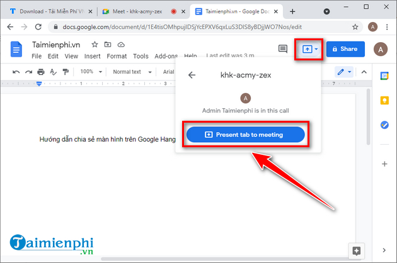Image resolution: width=397 pixels, height=263 pixels.
Task: Open the File menu
Action: click(37, 56)
